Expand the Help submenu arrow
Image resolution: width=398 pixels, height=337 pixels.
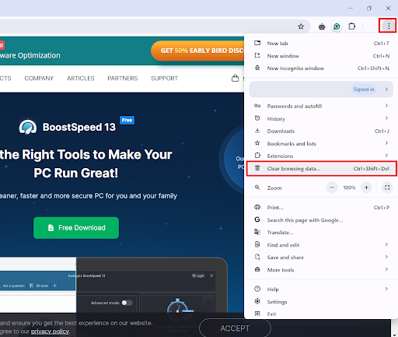(x=386, y=289)
